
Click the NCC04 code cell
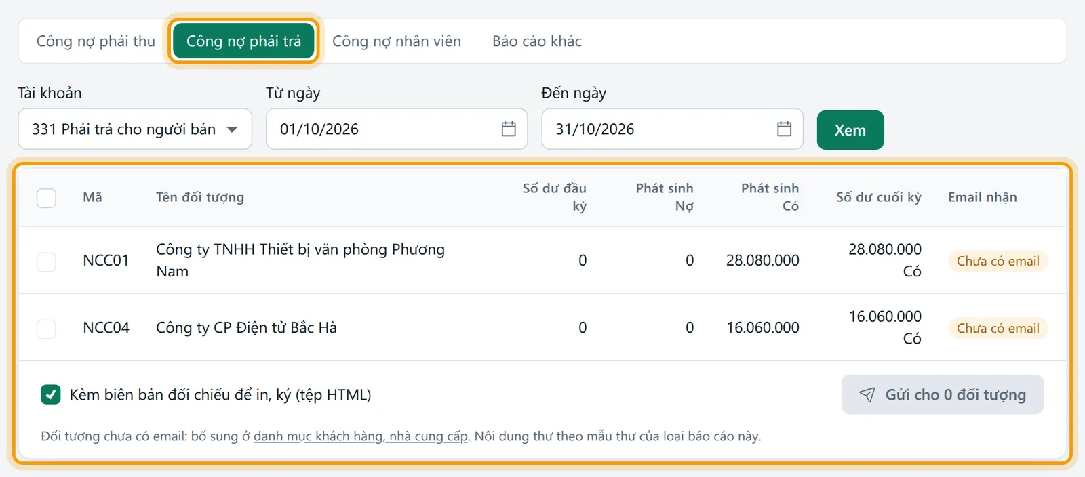[106, 327]
